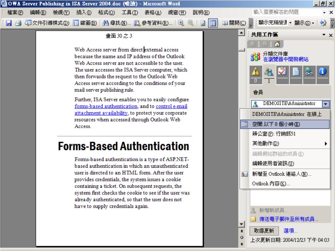Open 說明 menu
This screenshot has height=251, width=335.
201,12
